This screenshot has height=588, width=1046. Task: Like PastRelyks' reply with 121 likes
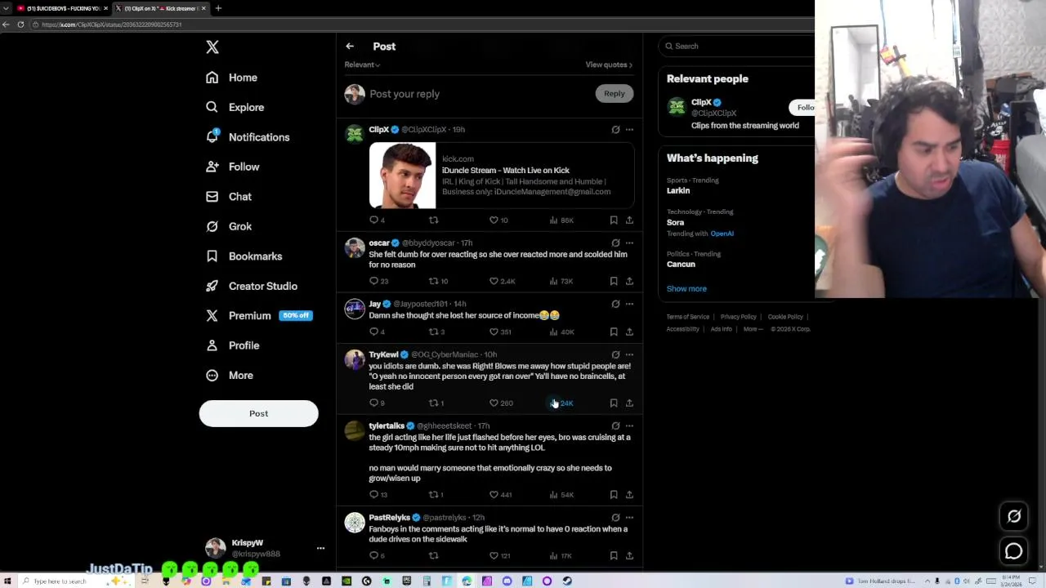coord(500,556)
